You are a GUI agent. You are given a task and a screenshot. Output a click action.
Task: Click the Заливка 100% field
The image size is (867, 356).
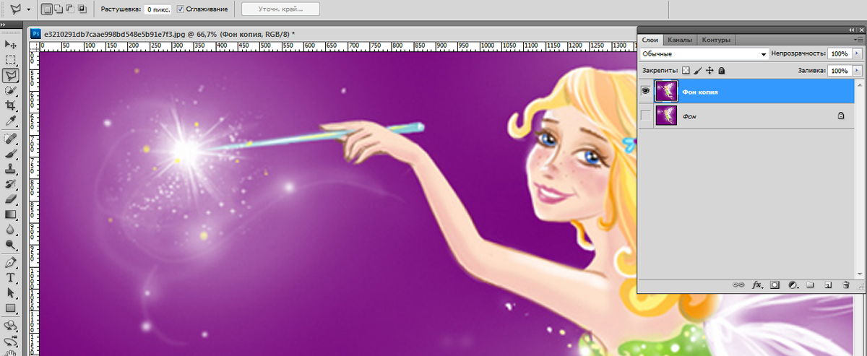click(x=839, y=71)
